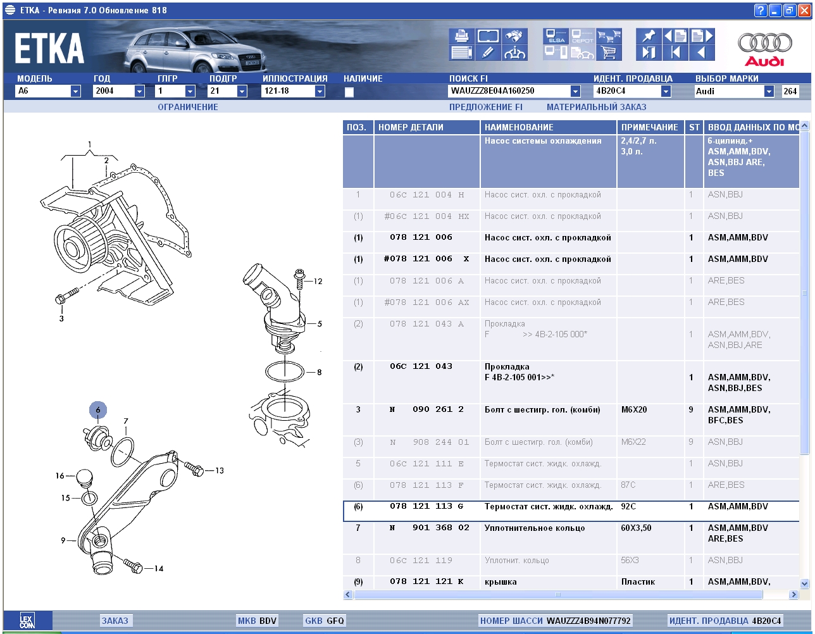Select part number N 908 244 01
The image size is (815, 634).
(x=429, y=442)
